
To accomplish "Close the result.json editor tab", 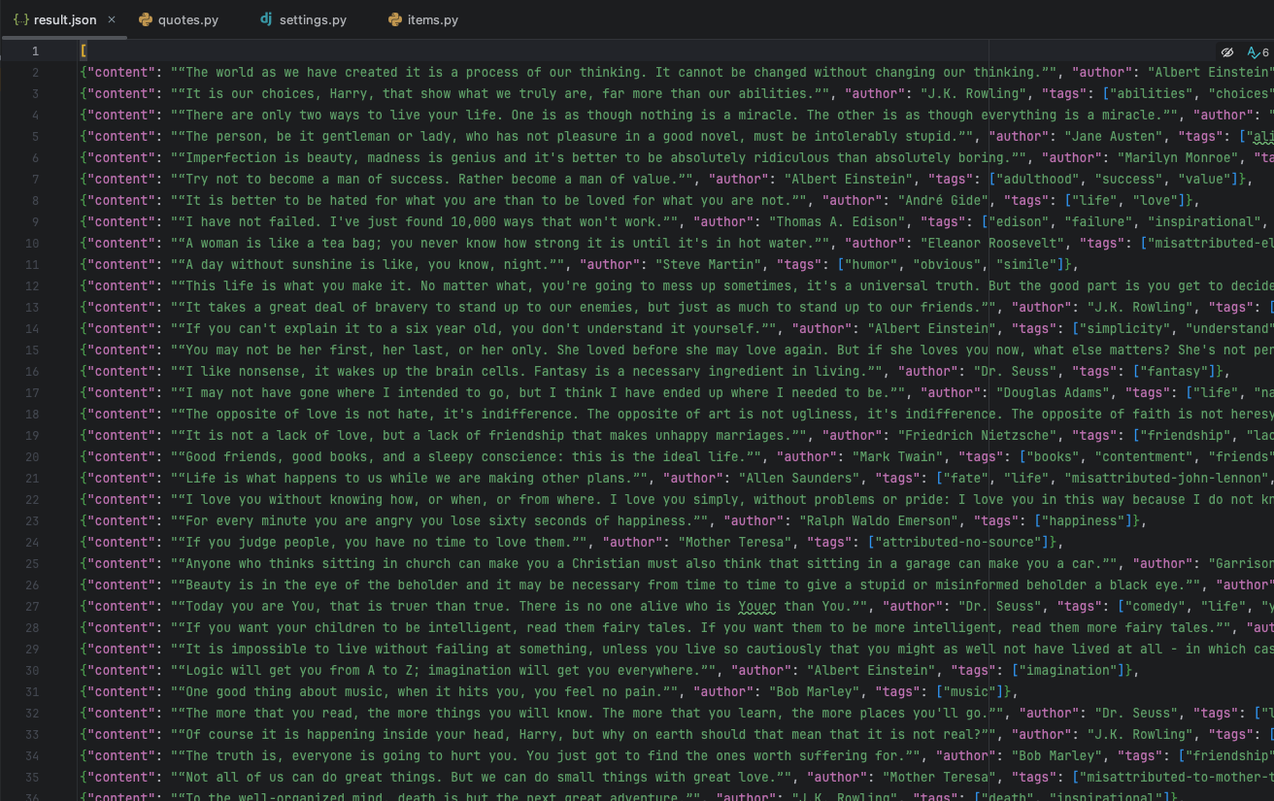I will pos(113,19).
